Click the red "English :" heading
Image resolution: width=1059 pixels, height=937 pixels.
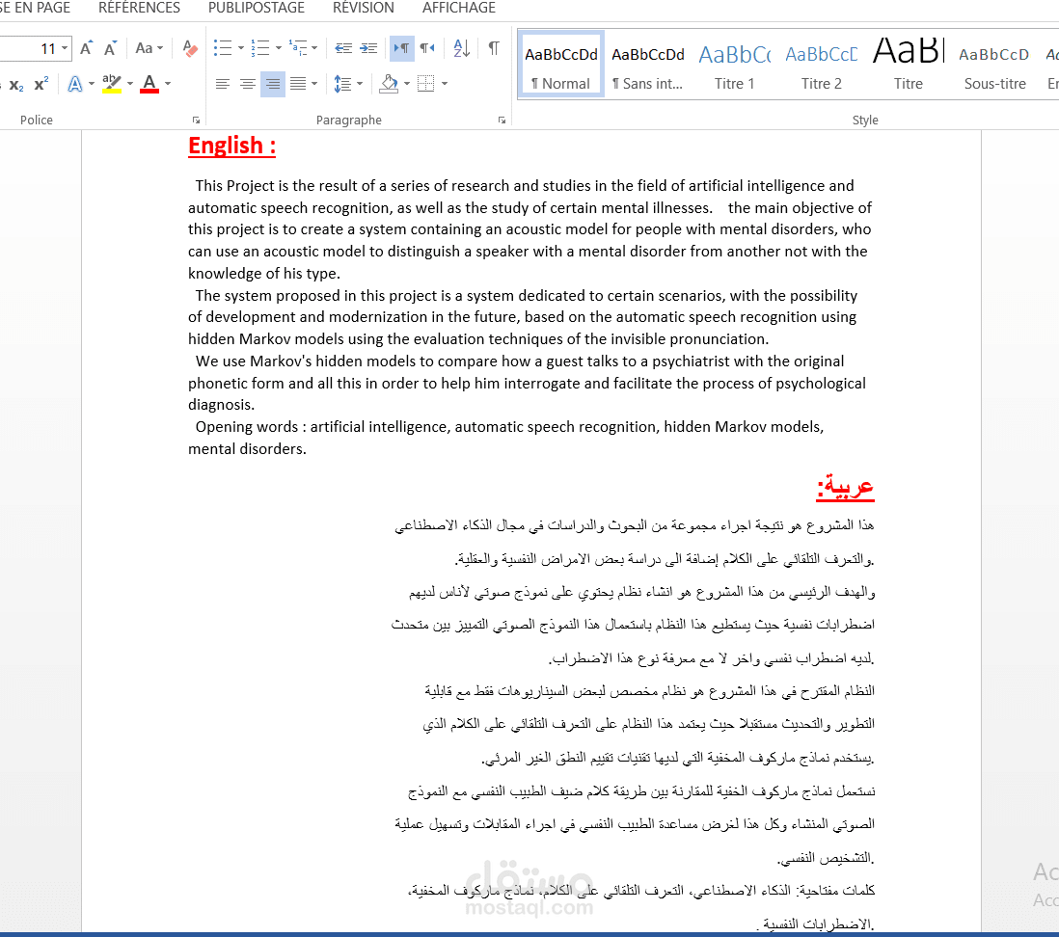point(231,146)
